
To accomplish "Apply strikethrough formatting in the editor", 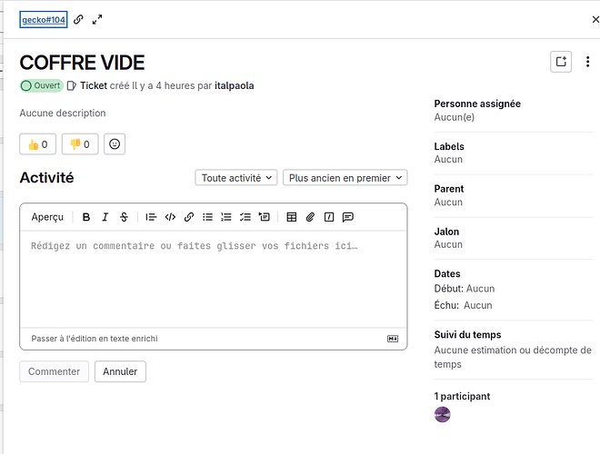I will coord(125,217).
